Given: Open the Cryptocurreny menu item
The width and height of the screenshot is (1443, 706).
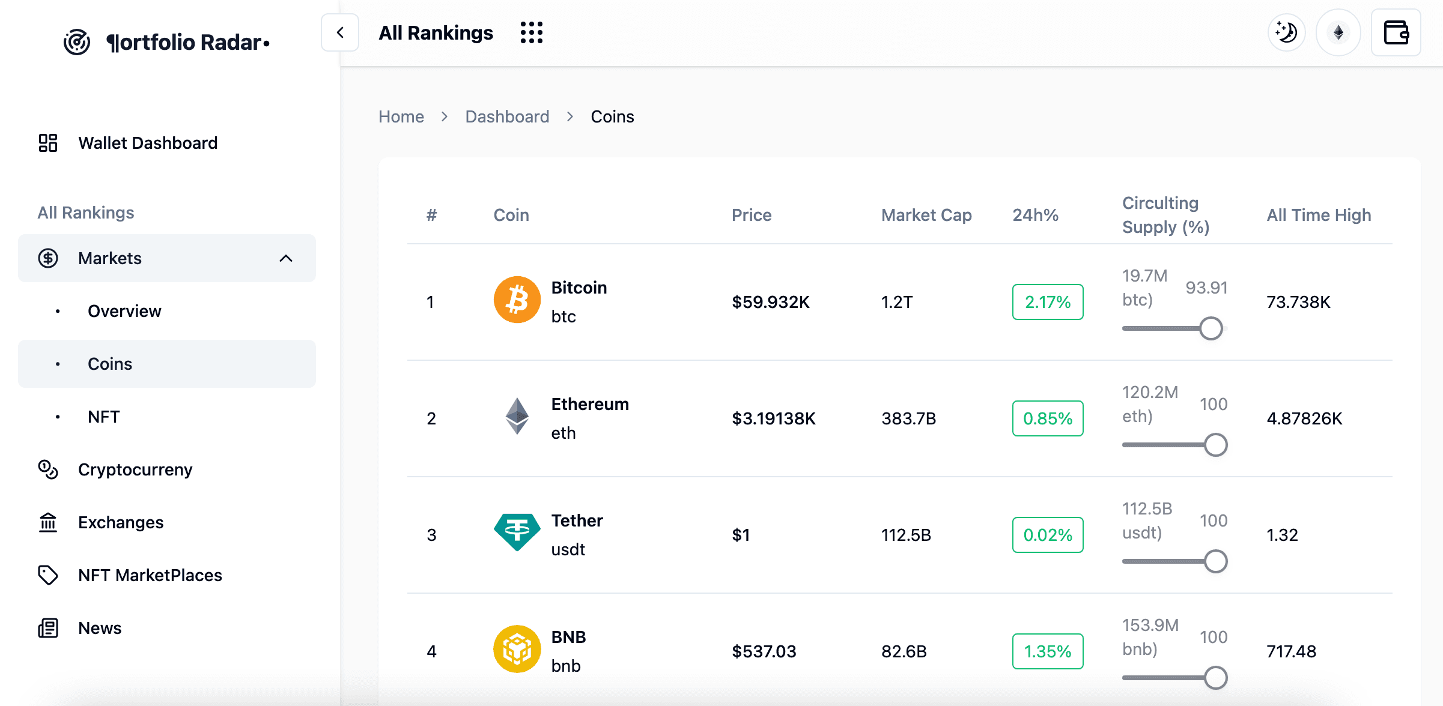Looking at the screenshot, I should coord(167,469).
